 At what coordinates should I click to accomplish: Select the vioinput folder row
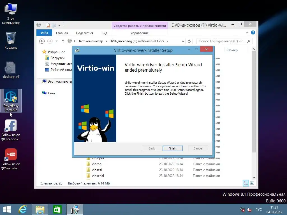coord(153,158)
